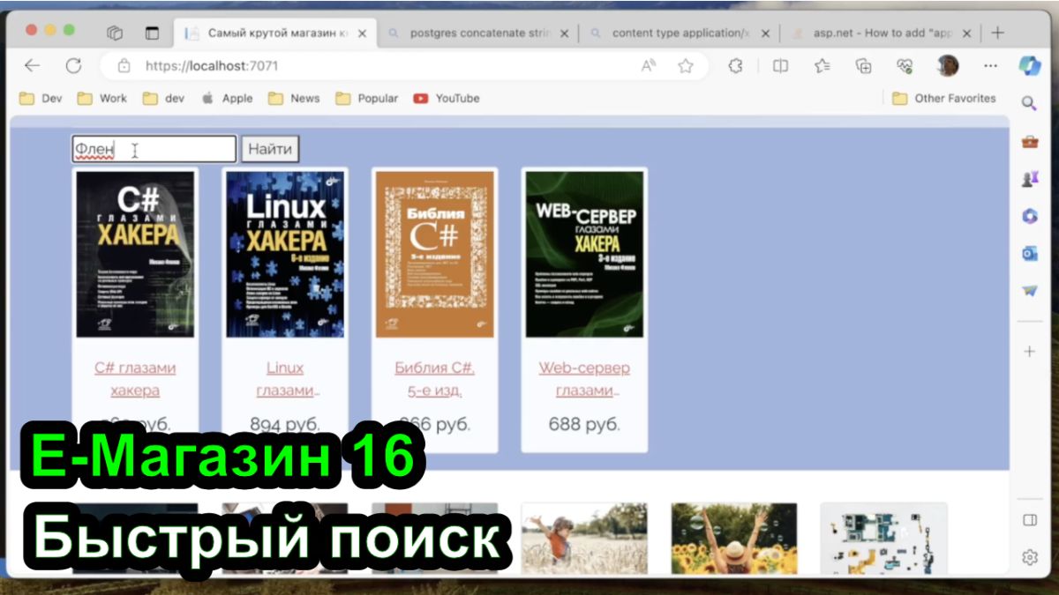Switch to the postgres concatenate tab

coord(478,33)
